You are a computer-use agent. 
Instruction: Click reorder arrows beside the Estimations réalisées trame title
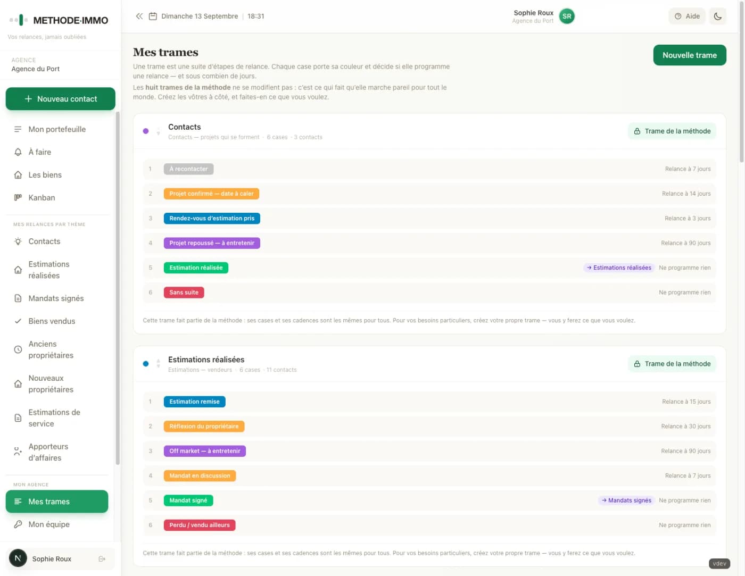tap(158, 364)
